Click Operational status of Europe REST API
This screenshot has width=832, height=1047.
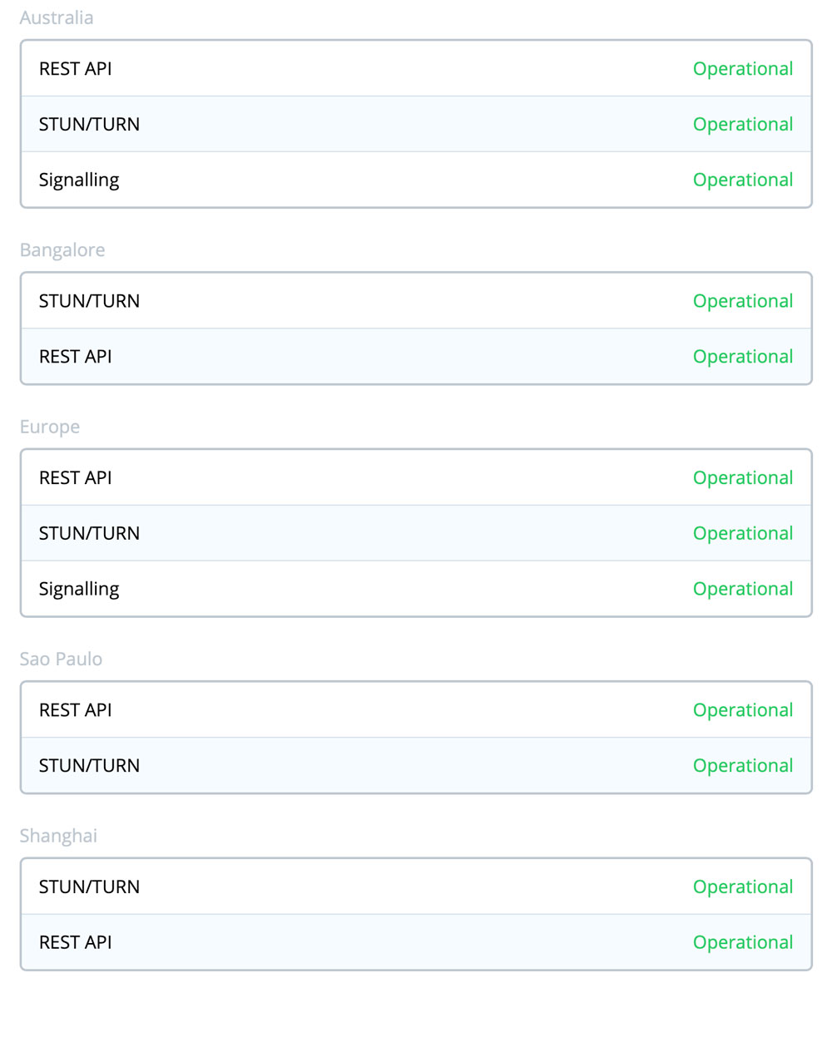742,477
